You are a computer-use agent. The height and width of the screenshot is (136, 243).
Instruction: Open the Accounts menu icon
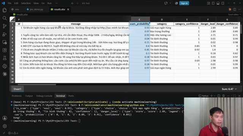[x=5, y=118]
